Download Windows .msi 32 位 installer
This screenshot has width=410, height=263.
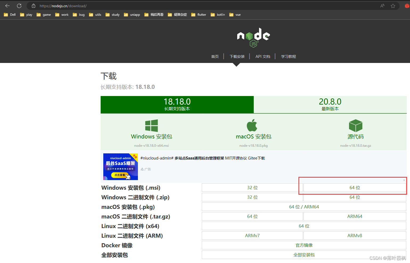click(x=252, y=188)
